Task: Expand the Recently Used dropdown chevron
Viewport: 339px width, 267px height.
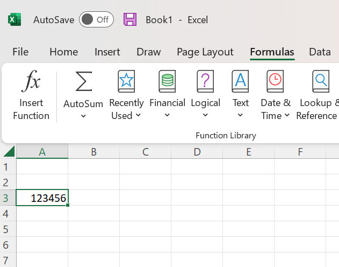Action: pyautogui.click(x=138, y=115)
